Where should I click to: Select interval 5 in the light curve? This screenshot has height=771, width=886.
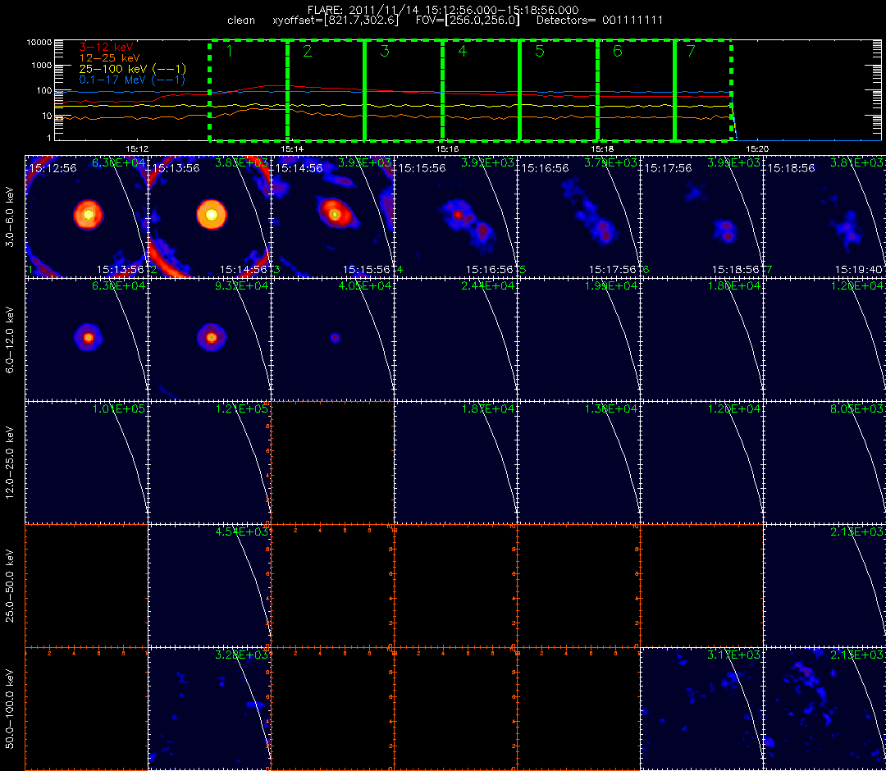[559, 90]
